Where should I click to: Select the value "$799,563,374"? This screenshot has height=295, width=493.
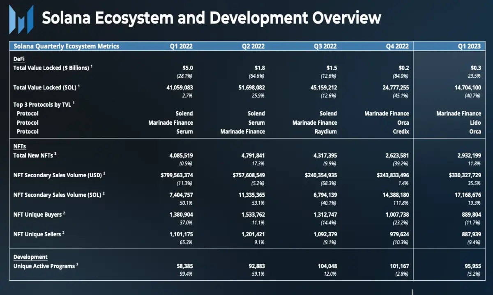(x=177, y=174)
